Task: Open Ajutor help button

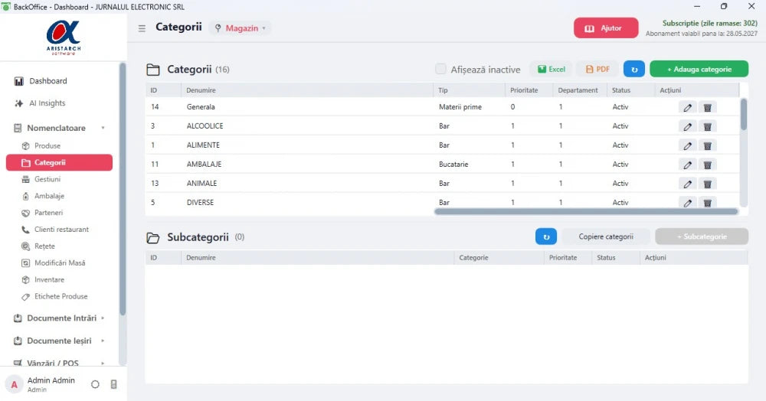Action: [606, 28]
